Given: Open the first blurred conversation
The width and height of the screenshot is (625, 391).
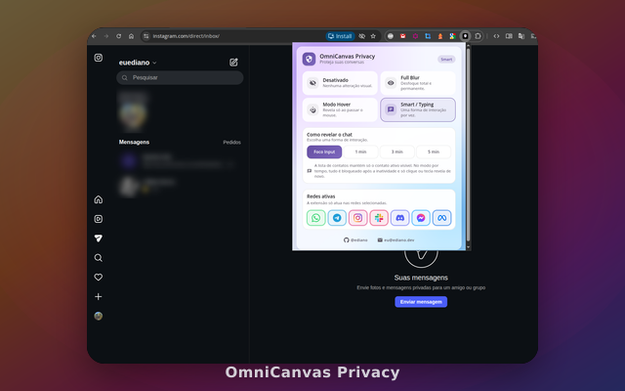Looking at the screenshot, I should click(x=178, y=160).
